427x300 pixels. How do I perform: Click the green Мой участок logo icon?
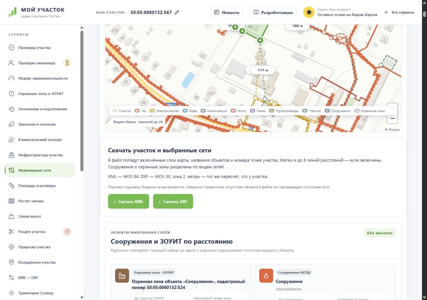tap(12, 12)
